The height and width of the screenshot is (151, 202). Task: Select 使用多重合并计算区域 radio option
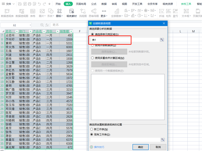(x=93, y=58)
